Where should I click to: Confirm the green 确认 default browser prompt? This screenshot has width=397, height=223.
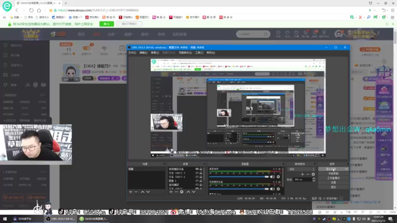point(107,24)
